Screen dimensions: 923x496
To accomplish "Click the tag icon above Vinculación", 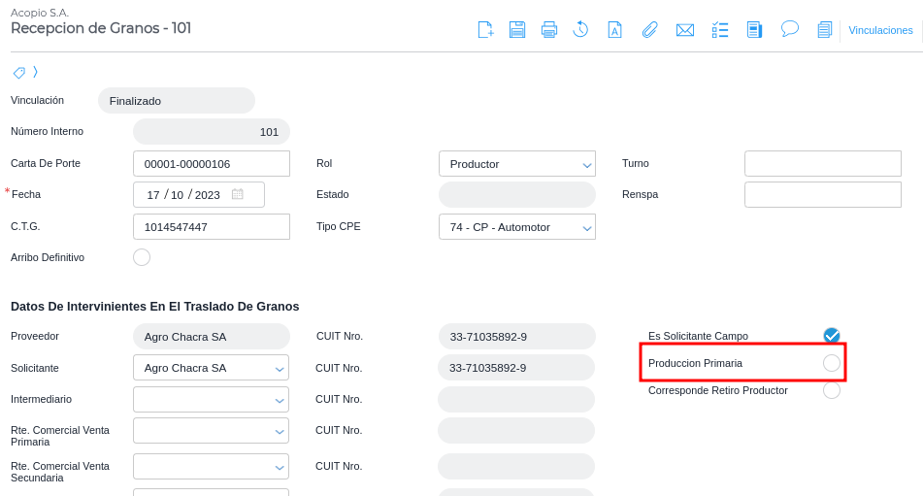I will tap(19, 73).
